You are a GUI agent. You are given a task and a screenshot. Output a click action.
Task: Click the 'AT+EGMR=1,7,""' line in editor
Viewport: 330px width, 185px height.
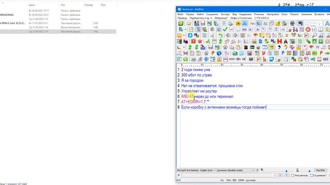tap(195, 102)
